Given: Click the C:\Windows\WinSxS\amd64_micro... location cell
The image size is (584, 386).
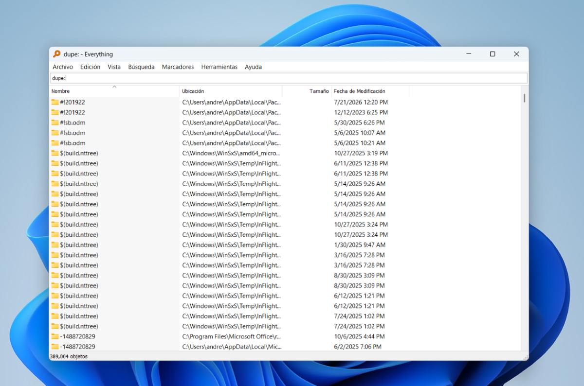Looking at the screenshot, I should click(x=231, y=153).
